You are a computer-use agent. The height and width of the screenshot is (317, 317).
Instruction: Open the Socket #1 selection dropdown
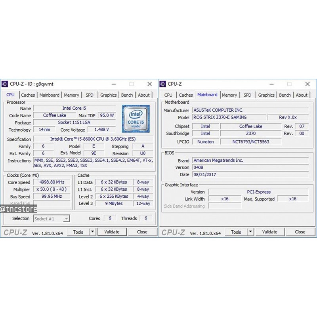[52, 219]
